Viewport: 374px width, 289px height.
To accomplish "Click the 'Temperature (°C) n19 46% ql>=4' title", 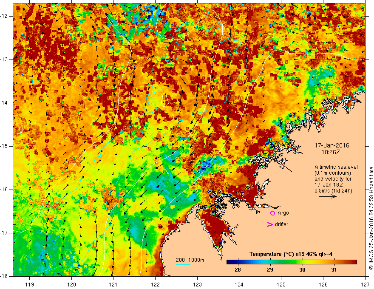I will point(291,254).
